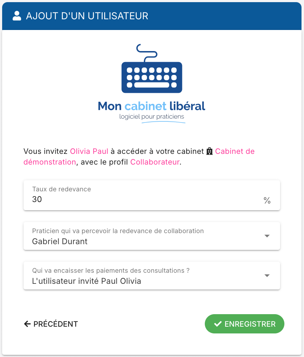Image resolution: width=304 pixels, height=357 pixels.
Task: Click the checkmark icon on Enregistrer button
Action: [218, 324]
